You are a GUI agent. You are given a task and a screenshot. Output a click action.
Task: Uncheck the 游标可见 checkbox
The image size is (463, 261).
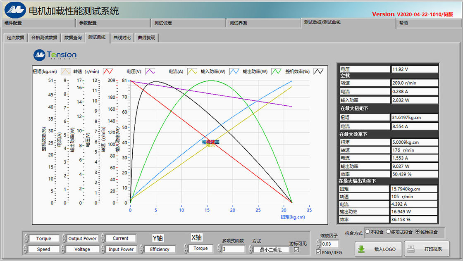pos(296,250)
